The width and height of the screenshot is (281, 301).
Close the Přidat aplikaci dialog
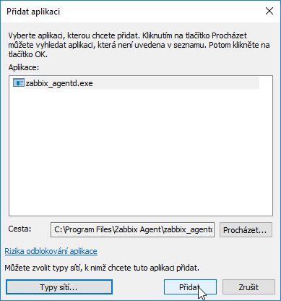click(269, 11)
